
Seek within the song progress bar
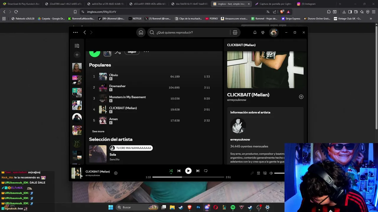[188, 177]
